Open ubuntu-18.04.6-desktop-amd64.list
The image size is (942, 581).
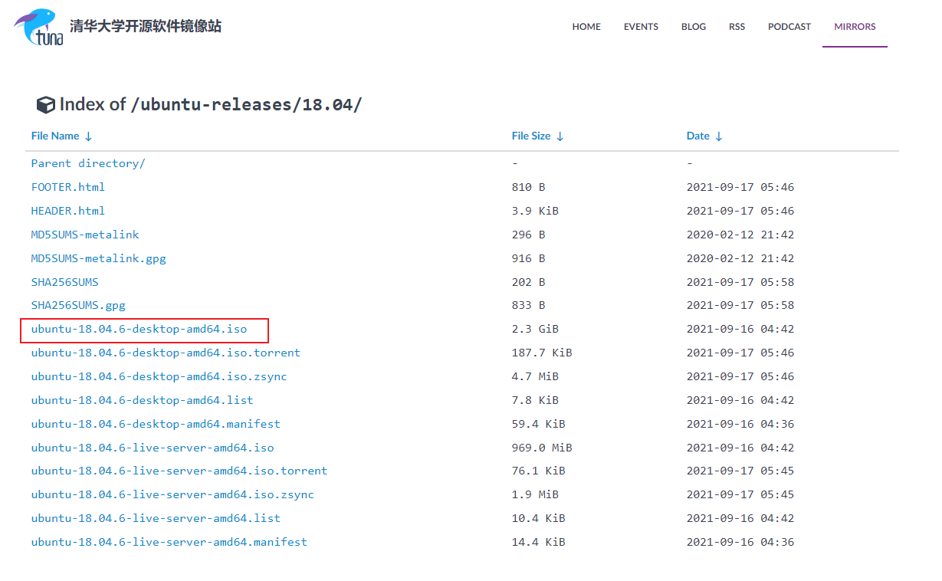pos(143,400)
